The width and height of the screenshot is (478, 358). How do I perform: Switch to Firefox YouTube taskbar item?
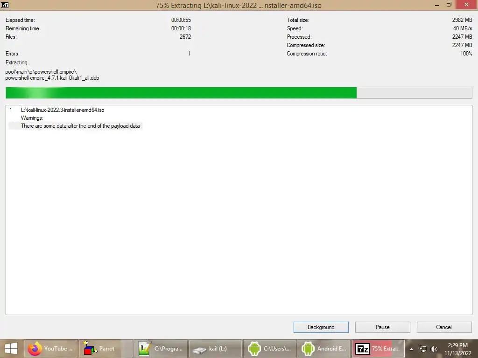click(50, 349)
